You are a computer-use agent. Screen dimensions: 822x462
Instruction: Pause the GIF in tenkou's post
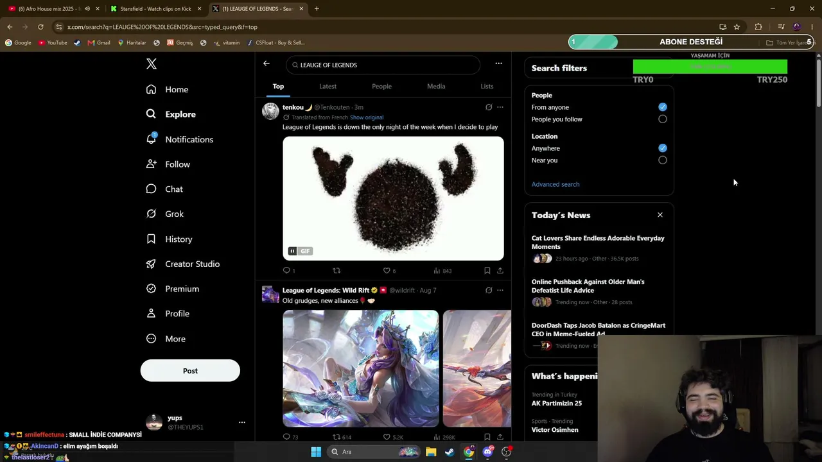(x=292, y=251)
